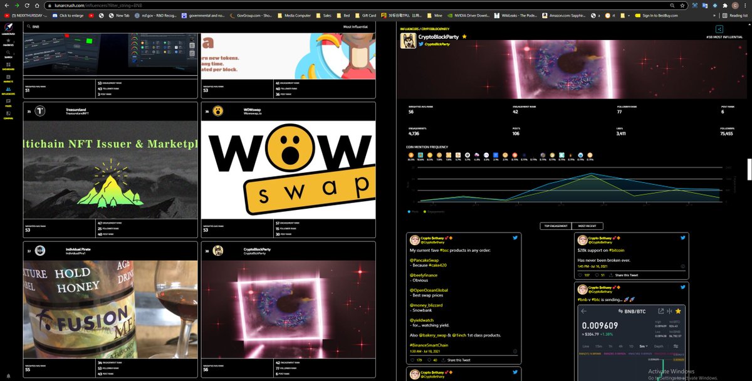Open the BNB/BTC chart image in tweet
752x381 pixels.
[x=632, y=343]
